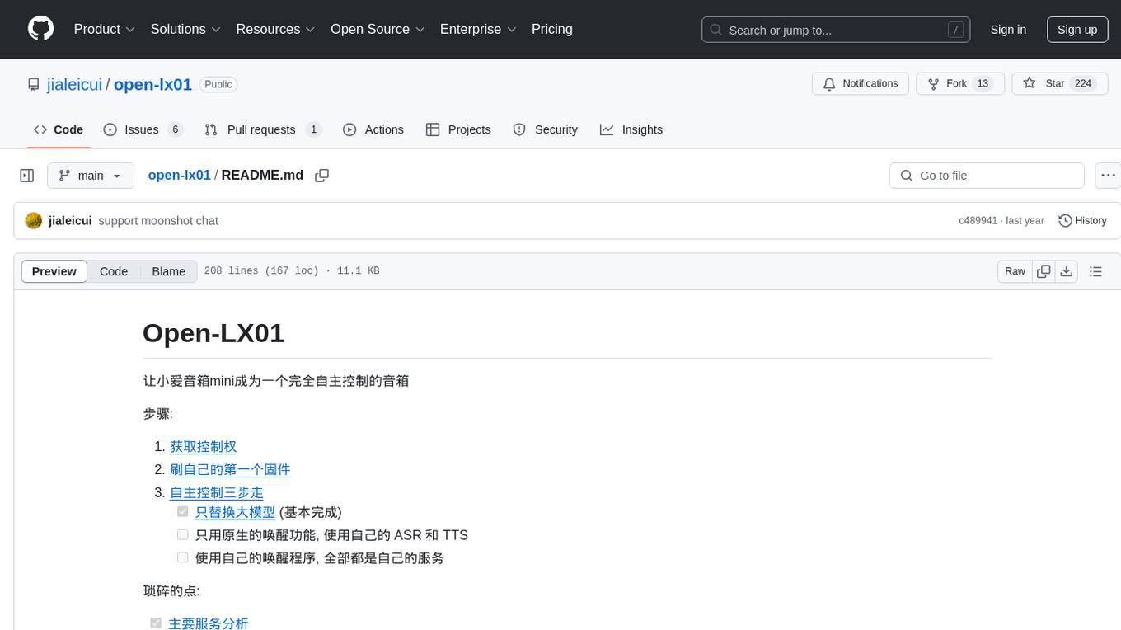This screenshot has width=1121, height=630.
Task: Focus the 'Search or jump to' field
Action: (836, 30)
